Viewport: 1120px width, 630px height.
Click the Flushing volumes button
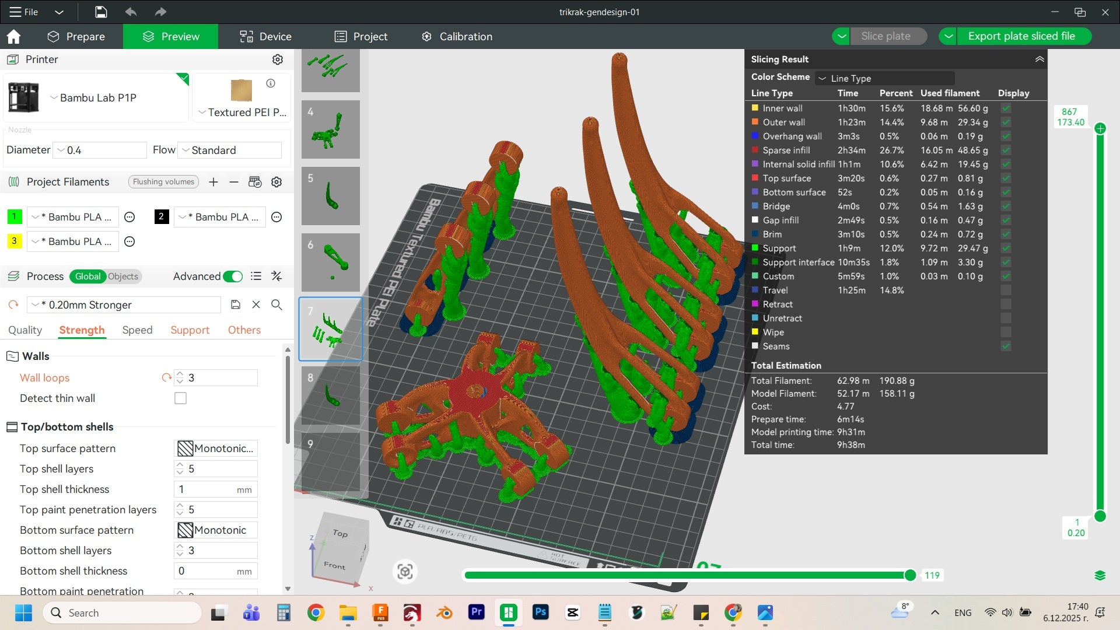163,182
